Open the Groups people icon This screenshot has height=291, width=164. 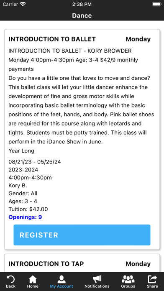[128, 279]
